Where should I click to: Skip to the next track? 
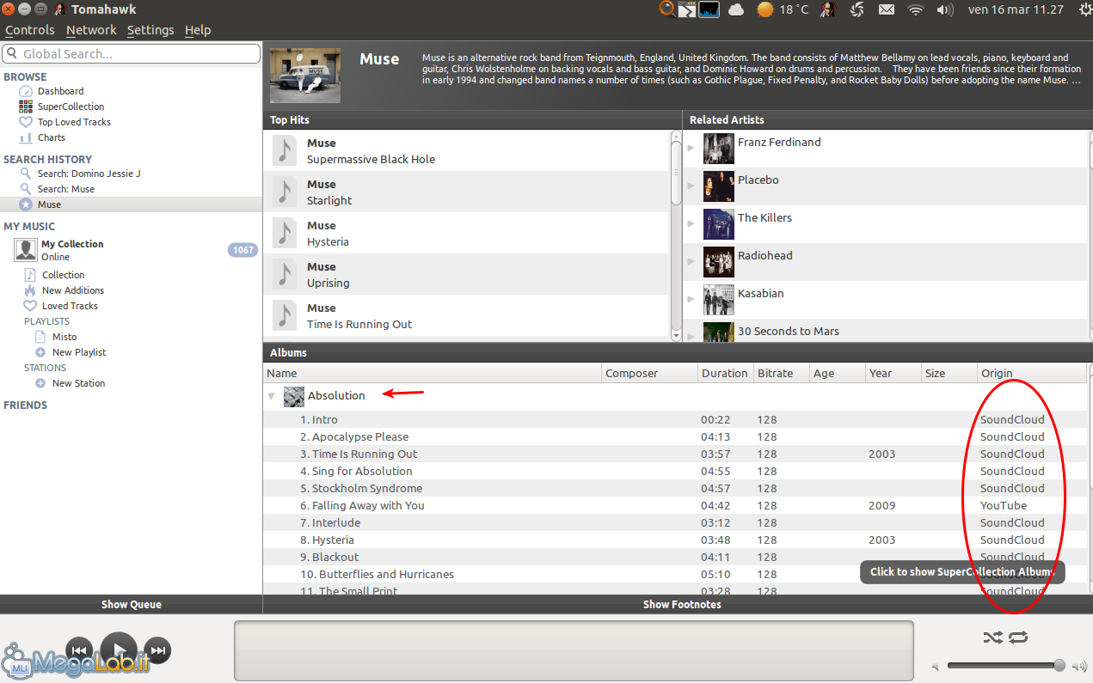coord(158,650)
